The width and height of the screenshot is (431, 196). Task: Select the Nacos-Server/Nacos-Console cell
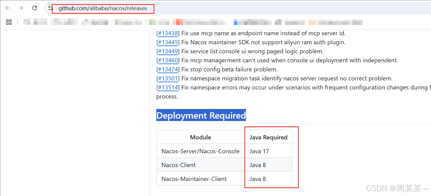[200, 151]
